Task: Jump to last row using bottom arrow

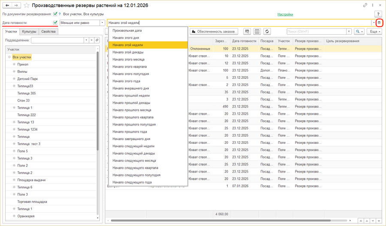Action: coord(379,220)
